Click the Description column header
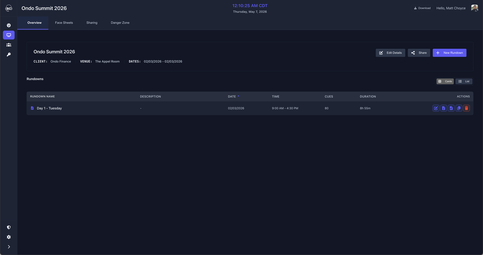Viewport: 483px width, 255px height. [151, 96]
